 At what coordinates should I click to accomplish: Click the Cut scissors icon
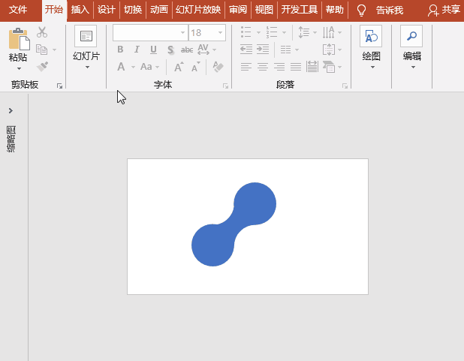(x=42, y=32)
